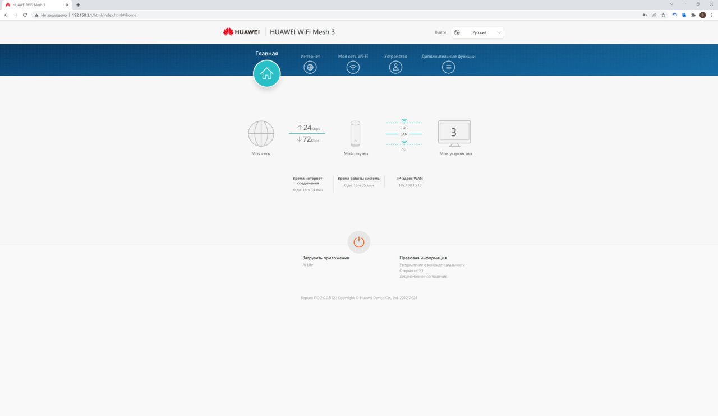
Task: Select the Моя сеть Wi-Fi tab label
Action: click(353, 57)
